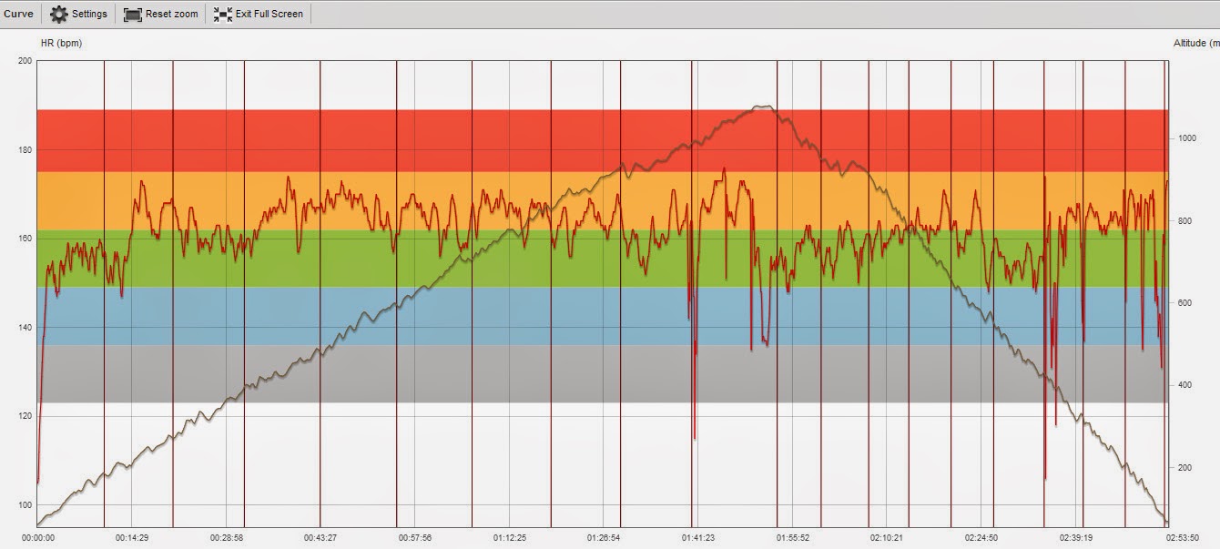The height and width of the screenshot is (549, 1220).
Task: Click the 160 value on HR axis
Action: pos(25,239)
